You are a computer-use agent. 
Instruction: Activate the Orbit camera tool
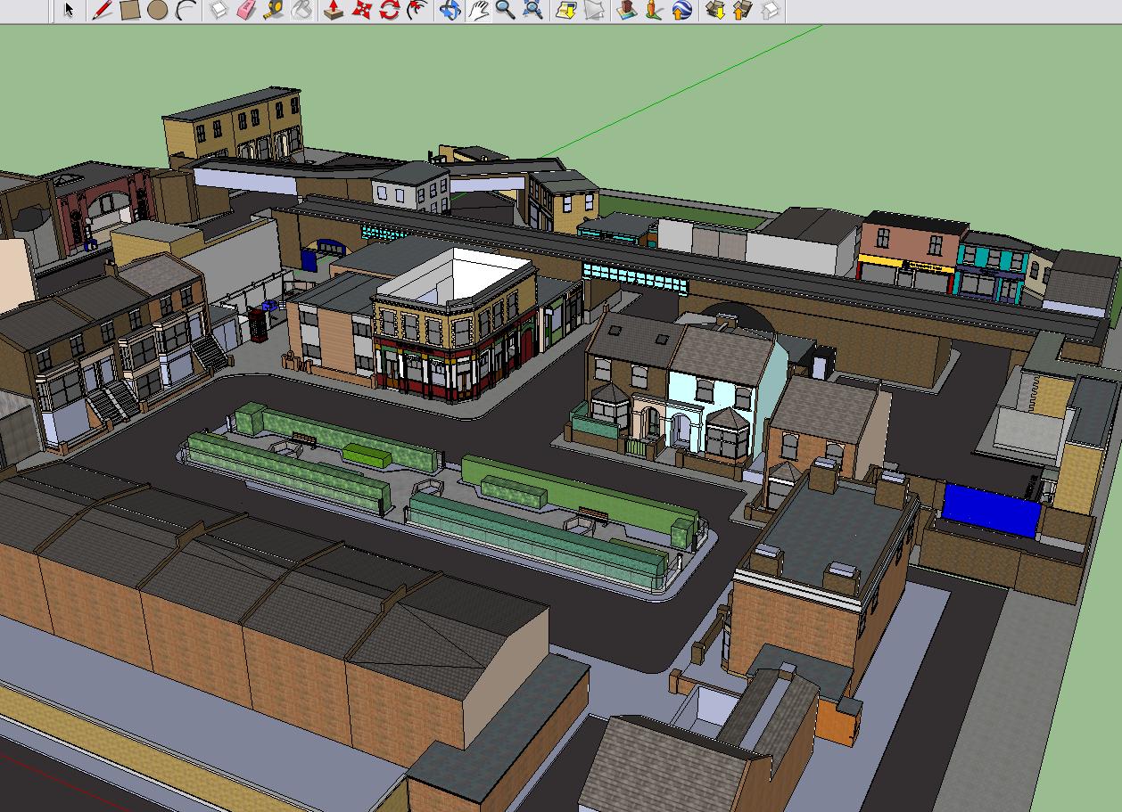[x=450, y=11]
